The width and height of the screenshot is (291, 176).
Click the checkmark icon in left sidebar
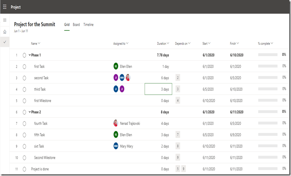pyautogui.click(x=5, y=42)
